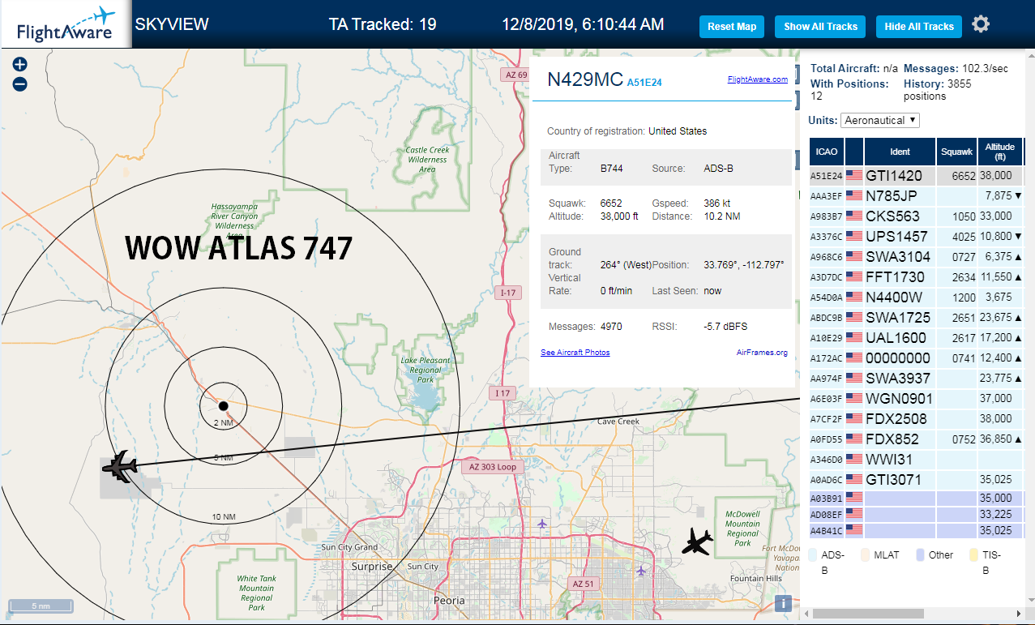Click the US flag in UPS1457 row
The image size is (1035, 625).
tap(853, 236)
